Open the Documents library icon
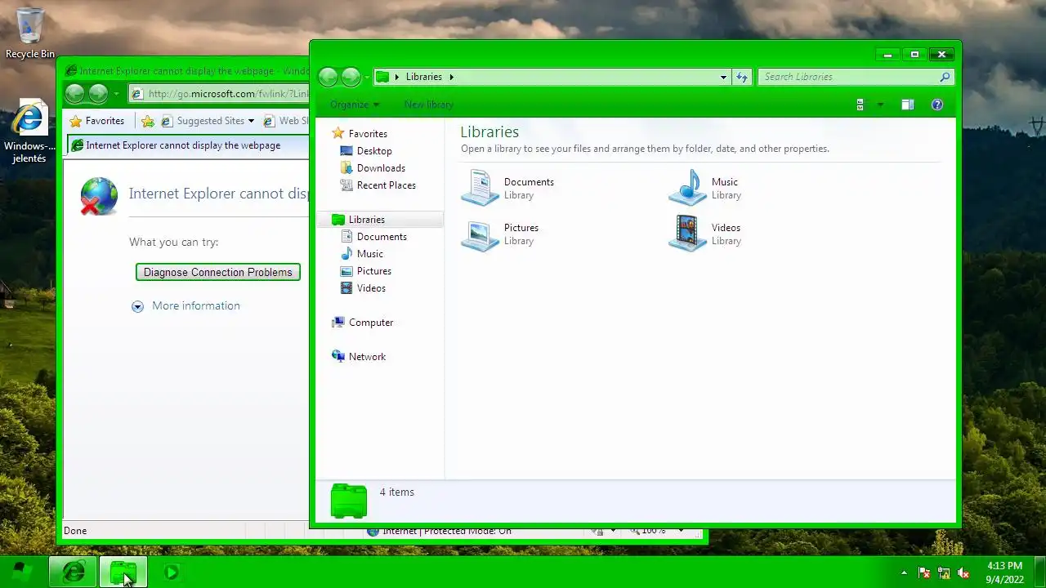 (x=480, y=188)
